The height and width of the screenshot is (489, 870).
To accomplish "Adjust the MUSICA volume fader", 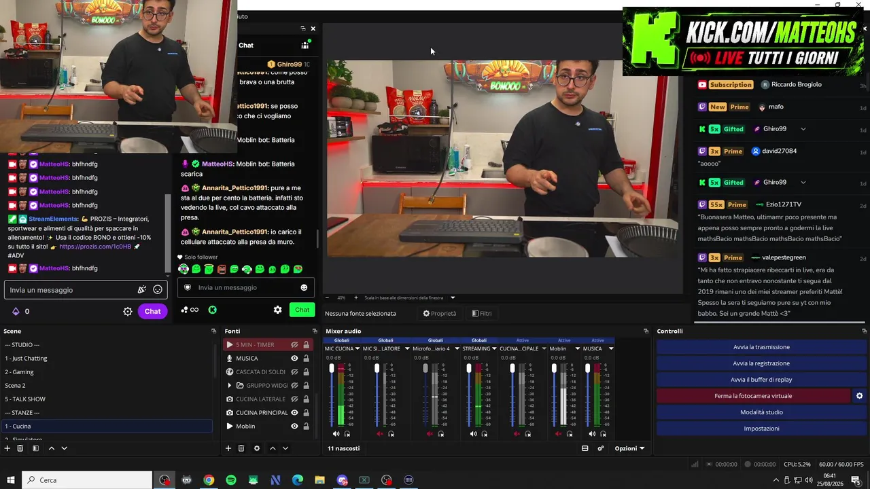I will [x=588, y=369].
